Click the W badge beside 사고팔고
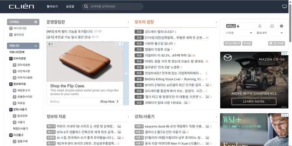The image size is (292, 146). pyautogui.click(x=11, y=135)
